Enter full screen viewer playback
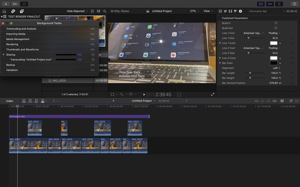Screen dimensions: 300x187 point(213,94)
